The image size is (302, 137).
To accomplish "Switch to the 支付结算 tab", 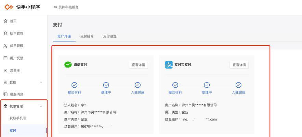I will coord(87,36).
